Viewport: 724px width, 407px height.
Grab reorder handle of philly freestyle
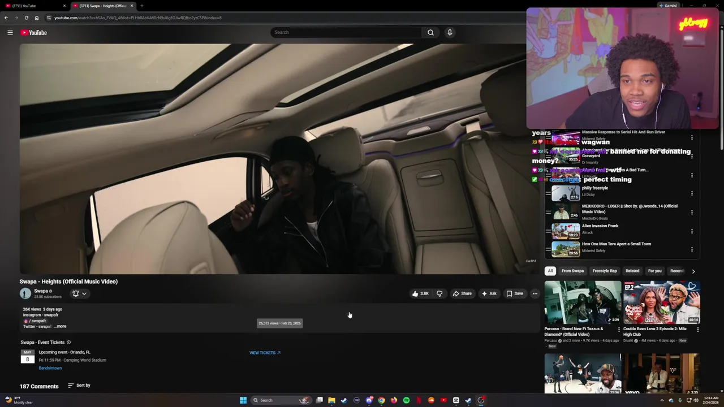click(548, 193)
